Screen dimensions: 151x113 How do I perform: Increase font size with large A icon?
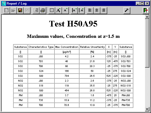pos(58,11)
